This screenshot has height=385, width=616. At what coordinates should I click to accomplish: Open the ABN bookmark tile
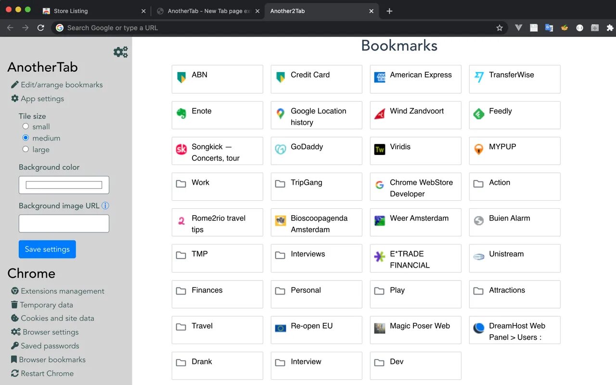coord(218,79)
